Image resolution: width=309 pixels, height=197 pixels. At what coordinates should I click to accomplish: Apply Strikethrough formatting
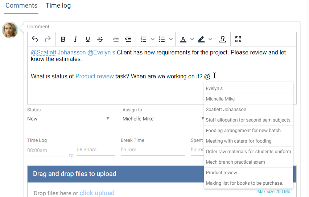[x=100, y=39]
